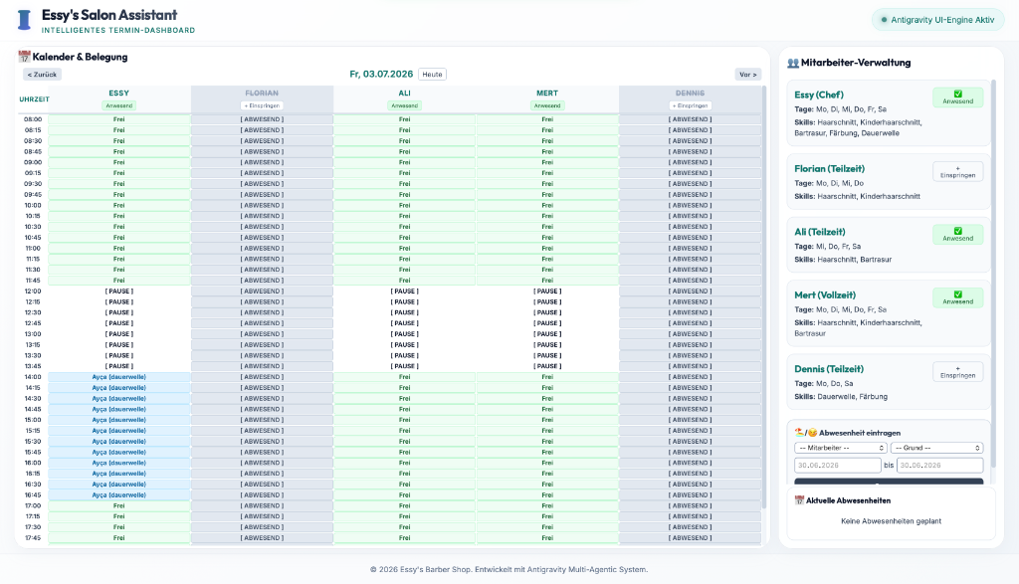The width and height of the screenshot is (1019, 584).
Task: Jump to today with Heute button
Action: [432, 74]
